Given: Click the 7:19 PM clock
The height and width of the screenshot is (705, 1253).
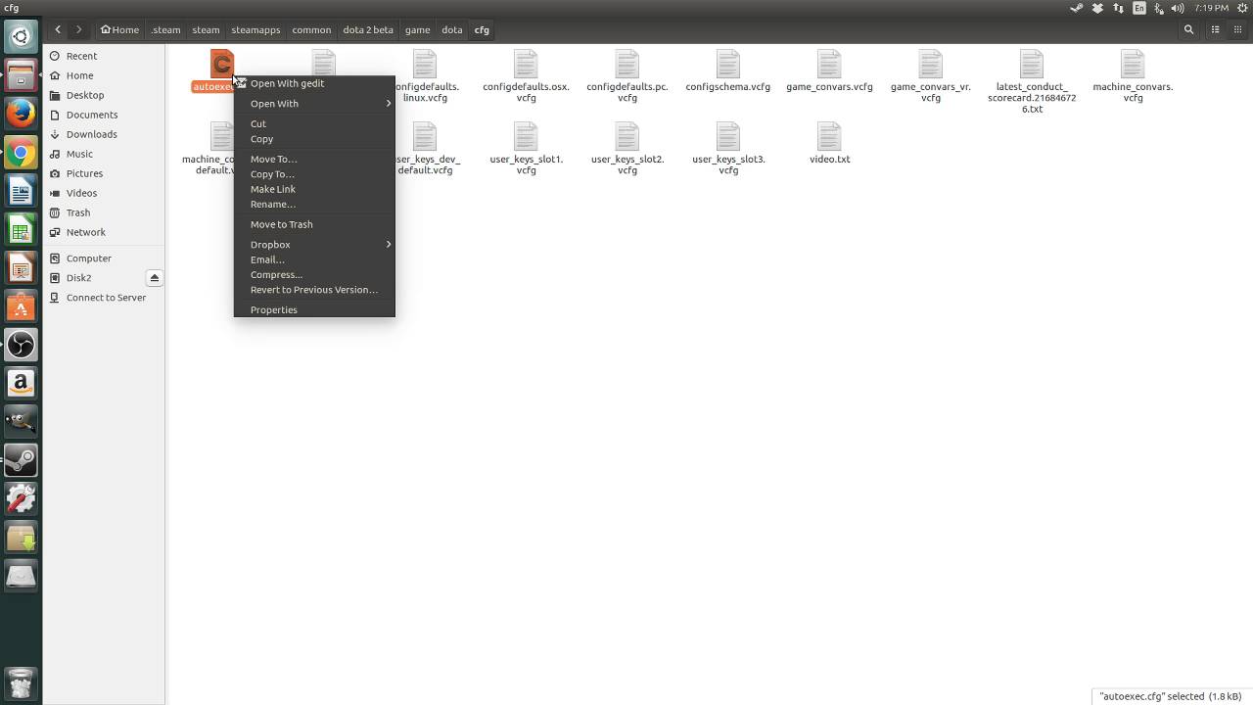Looking at the screenshot, I should [x=1211, y=8].
